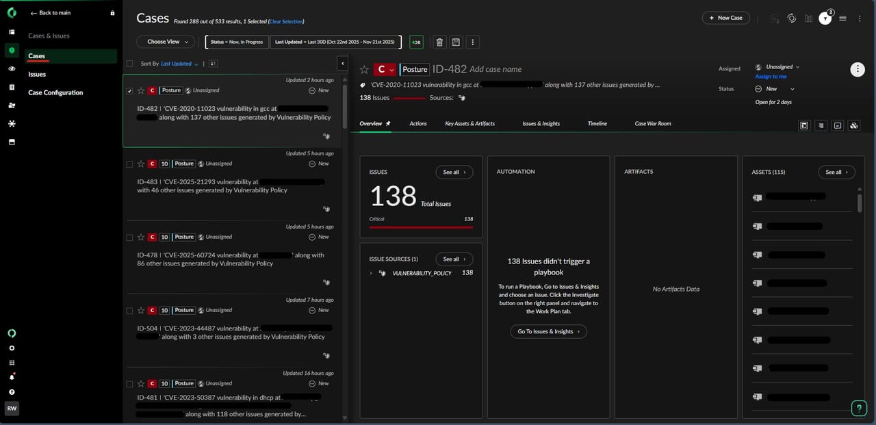The image size is (876, 425).
Task: Open the settings gear in left sidebar
Action: (12, 348)
